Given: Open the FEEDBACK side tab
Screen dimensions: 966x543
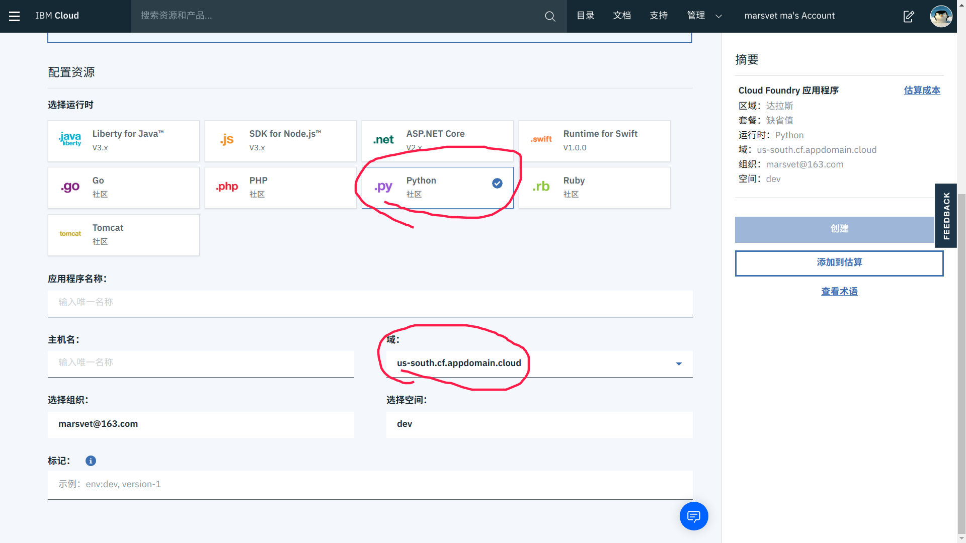Looking at the screenshot, I should pos(946,216).
